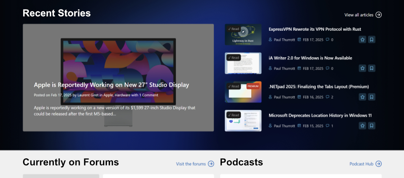404x178 pixels.
Task: Click Laurent Giret author name
Action: coord(88,95)
